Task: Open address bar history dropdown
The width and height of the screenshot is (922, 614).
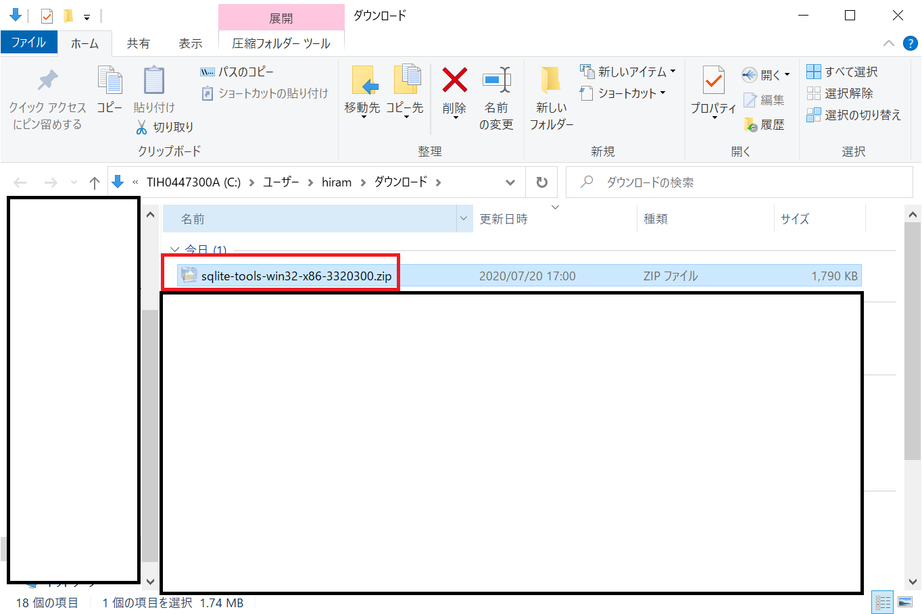Action: pos(510,182)
